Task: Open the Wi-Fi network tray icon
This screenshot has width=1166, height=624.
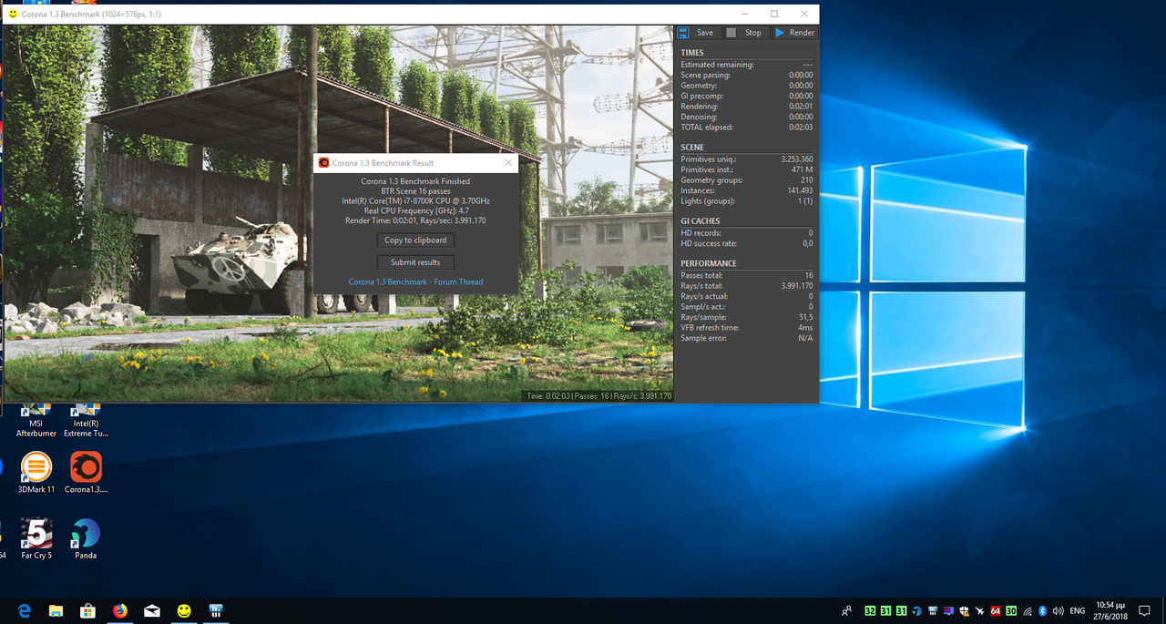Action: pyautogui.click(x=1028, y=611)
